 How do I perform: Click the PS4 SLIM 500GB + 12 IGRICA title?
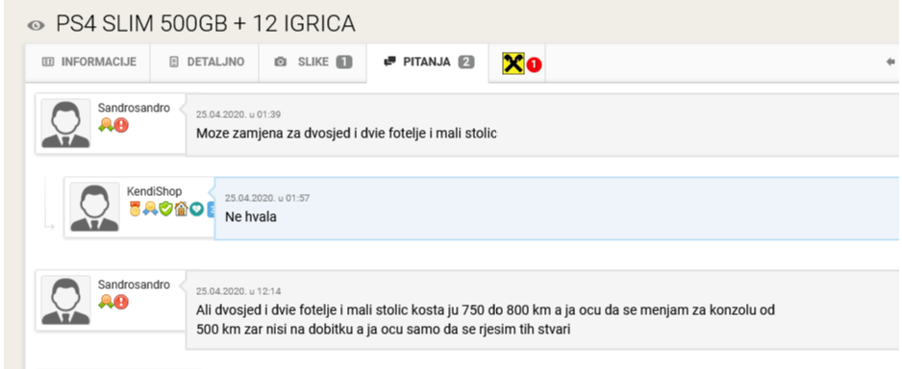click(206, 24)
